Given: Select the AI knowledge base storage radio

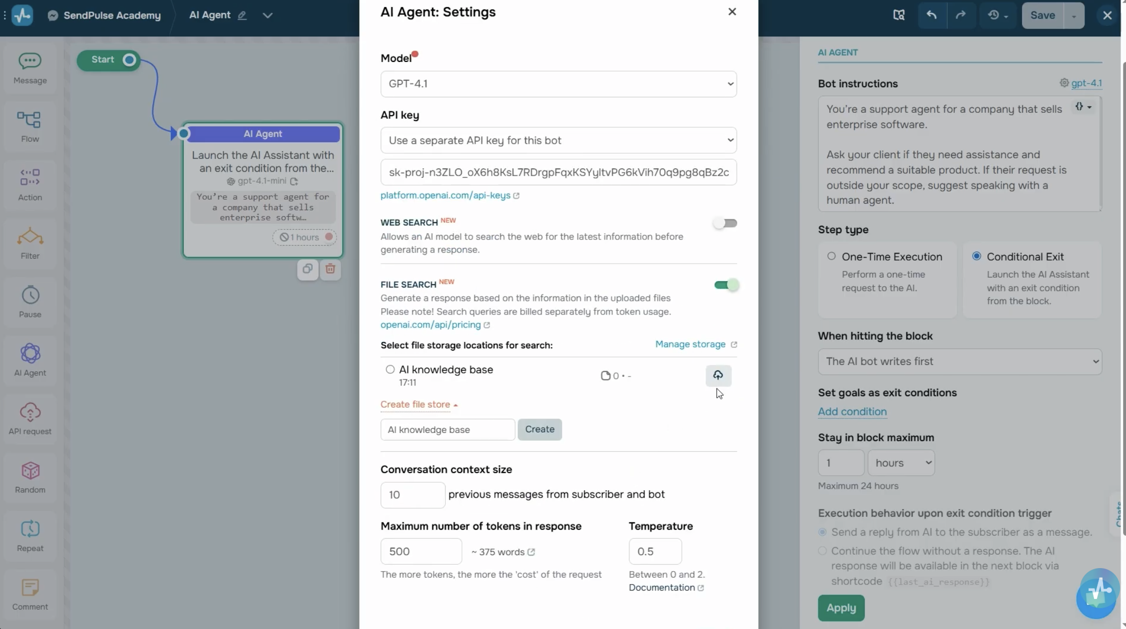Looking at the screenshot, I should coord(390,369).
